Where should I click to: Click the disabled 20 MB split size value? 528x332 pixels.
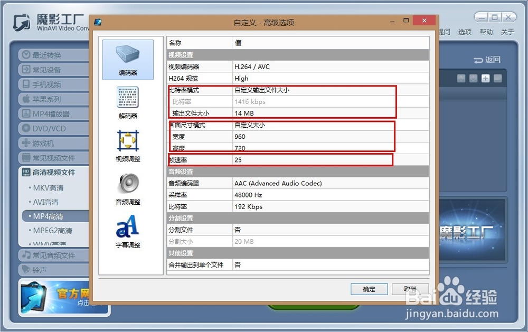click(331, 241)
